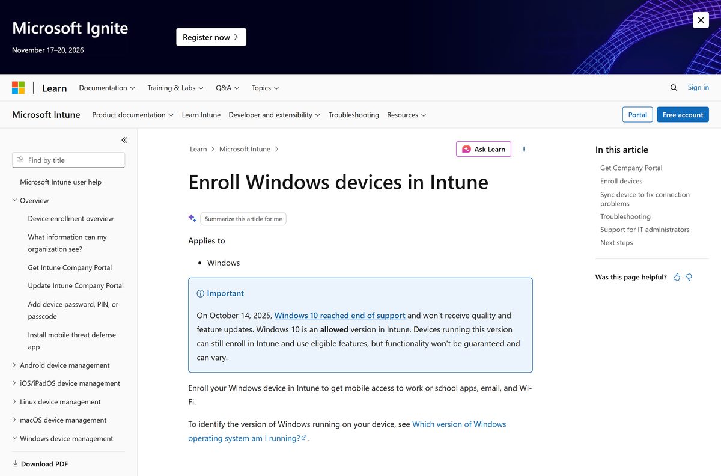
Task: Expand the Resources menu
Action: [x=407, y=115]
